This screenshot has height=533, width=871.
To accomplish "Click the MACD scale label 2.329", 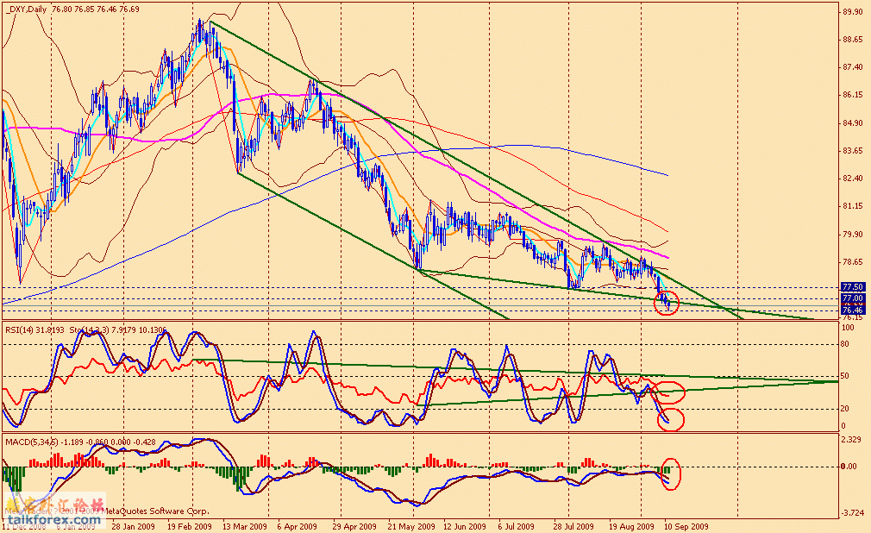I will [853, 440].
